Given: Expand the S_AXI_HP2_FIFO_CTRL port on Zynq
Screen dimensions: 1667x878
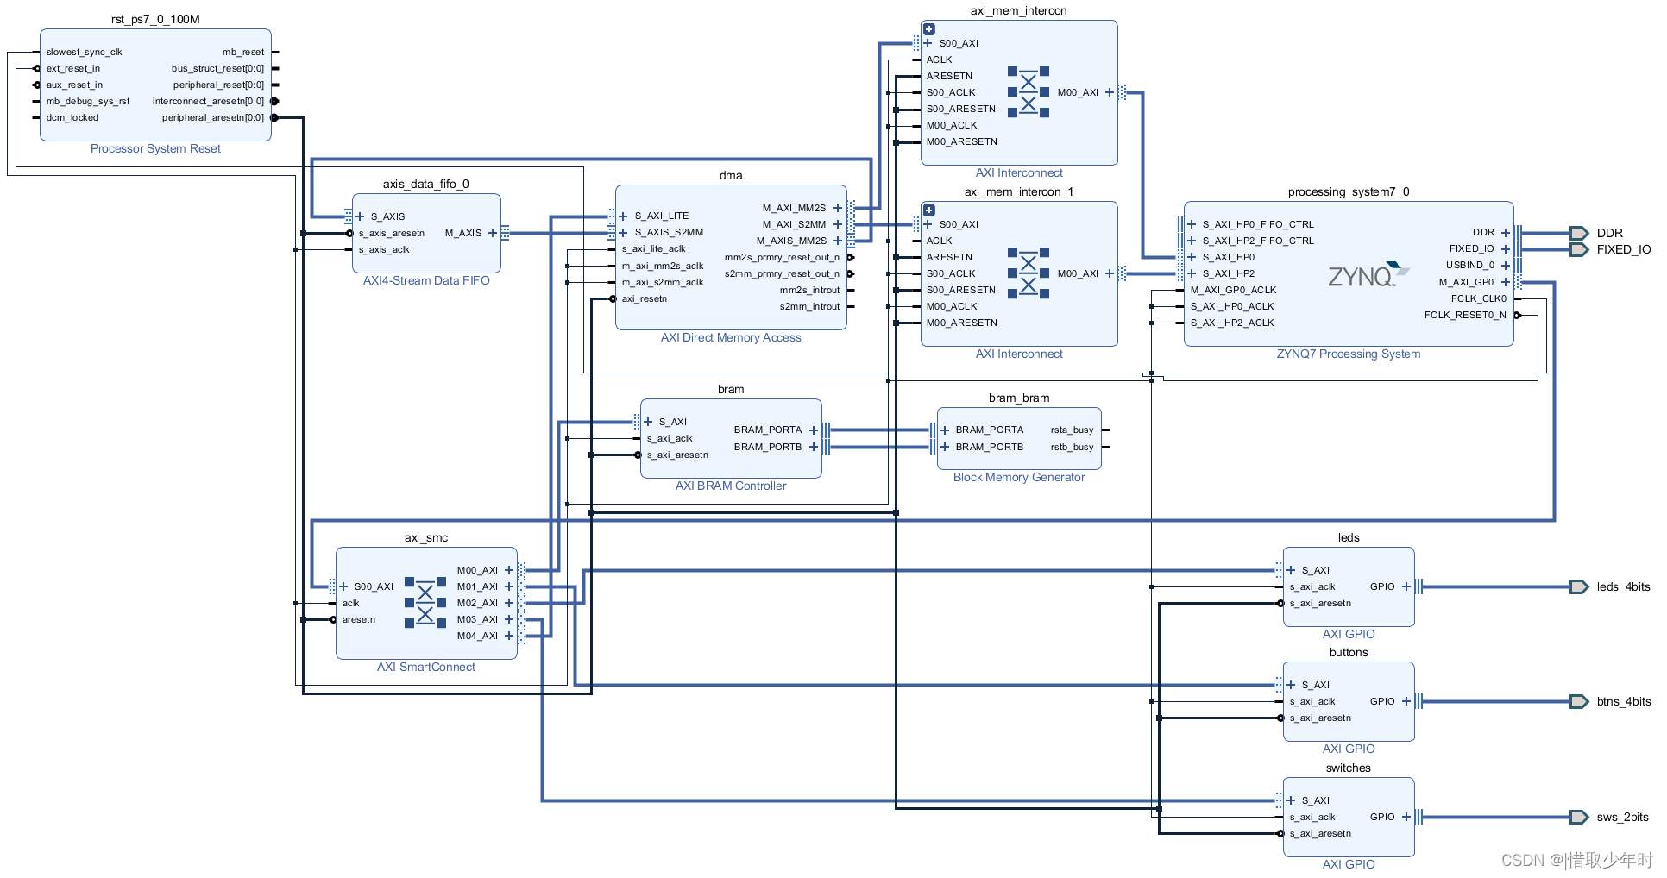Looking at the screenshot, I should pyautogui.click(x=1192, y=241).
